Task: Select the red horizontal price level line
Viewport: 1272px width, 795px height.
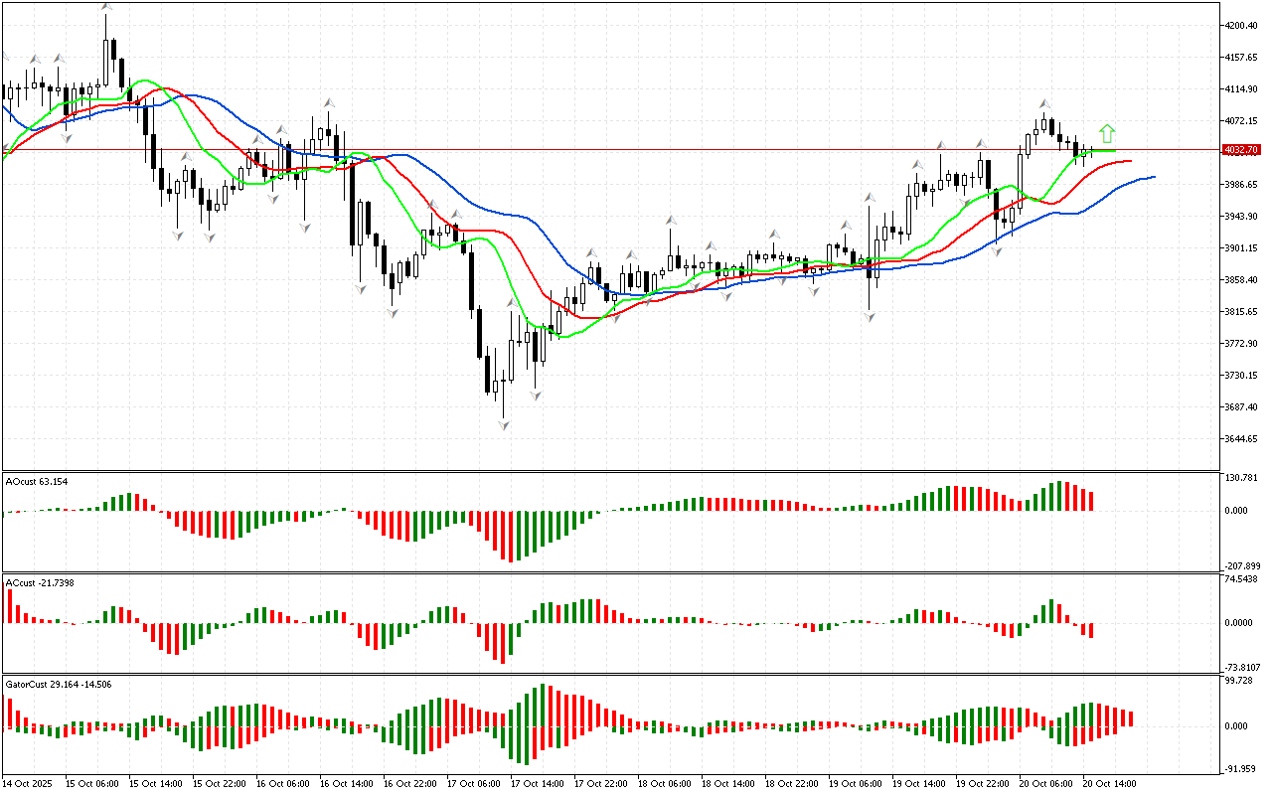Action: click(x=596, y=150)
